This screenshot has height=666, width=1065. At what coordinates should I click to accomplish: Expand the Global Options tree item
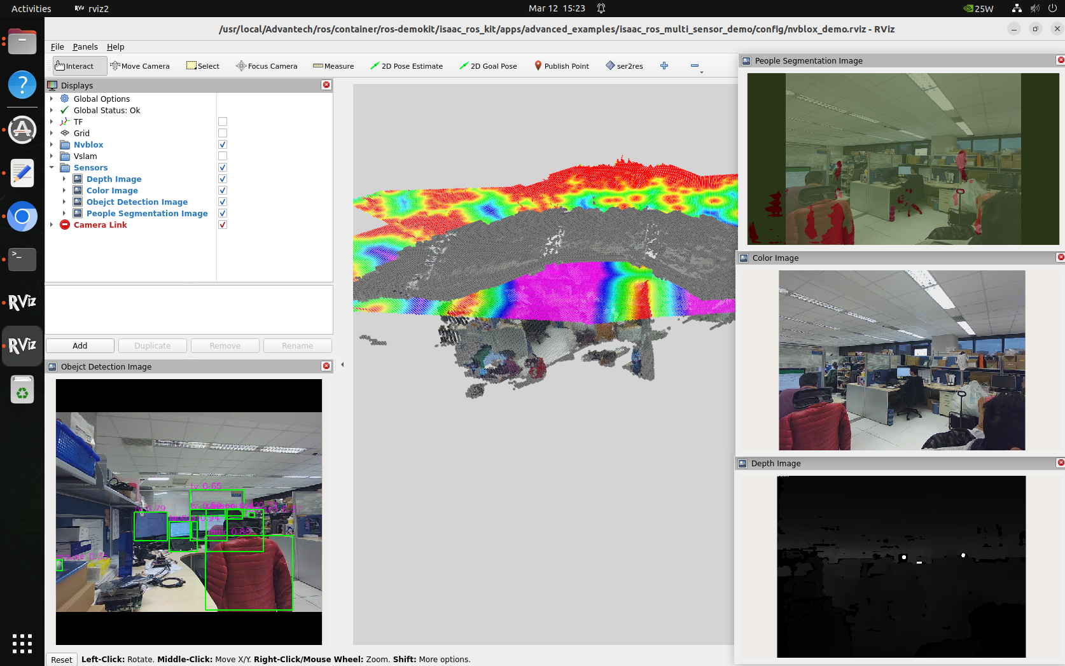(52, 99)
